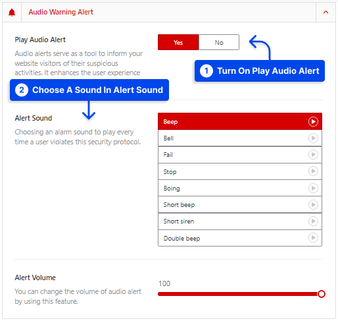Collapse the Audio Warning Alert panel chevron
The width and height of the screenshot is (338, 321).
326,13
